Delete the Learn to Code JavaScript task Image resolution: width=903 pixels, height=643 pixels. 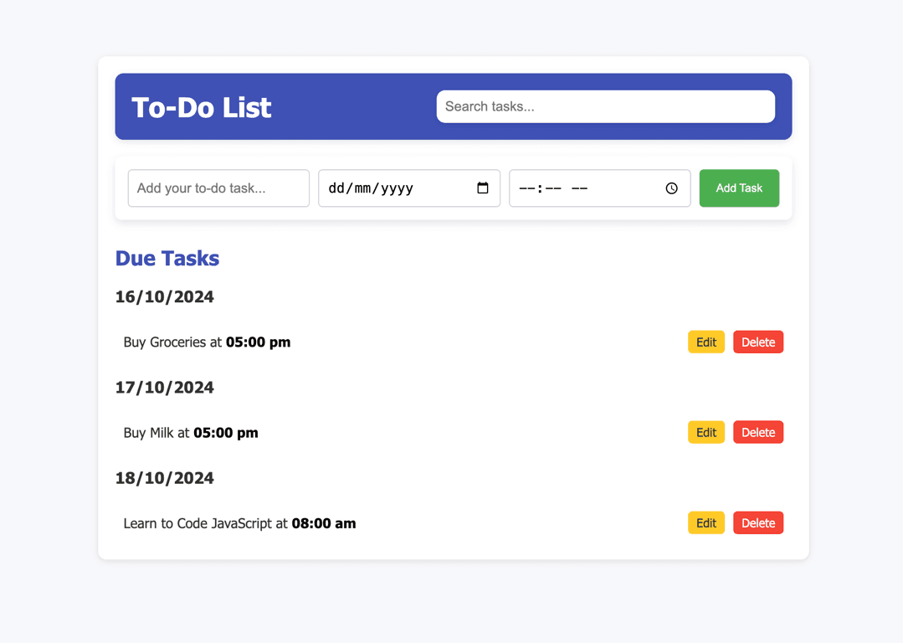click(x=758, y=522)
